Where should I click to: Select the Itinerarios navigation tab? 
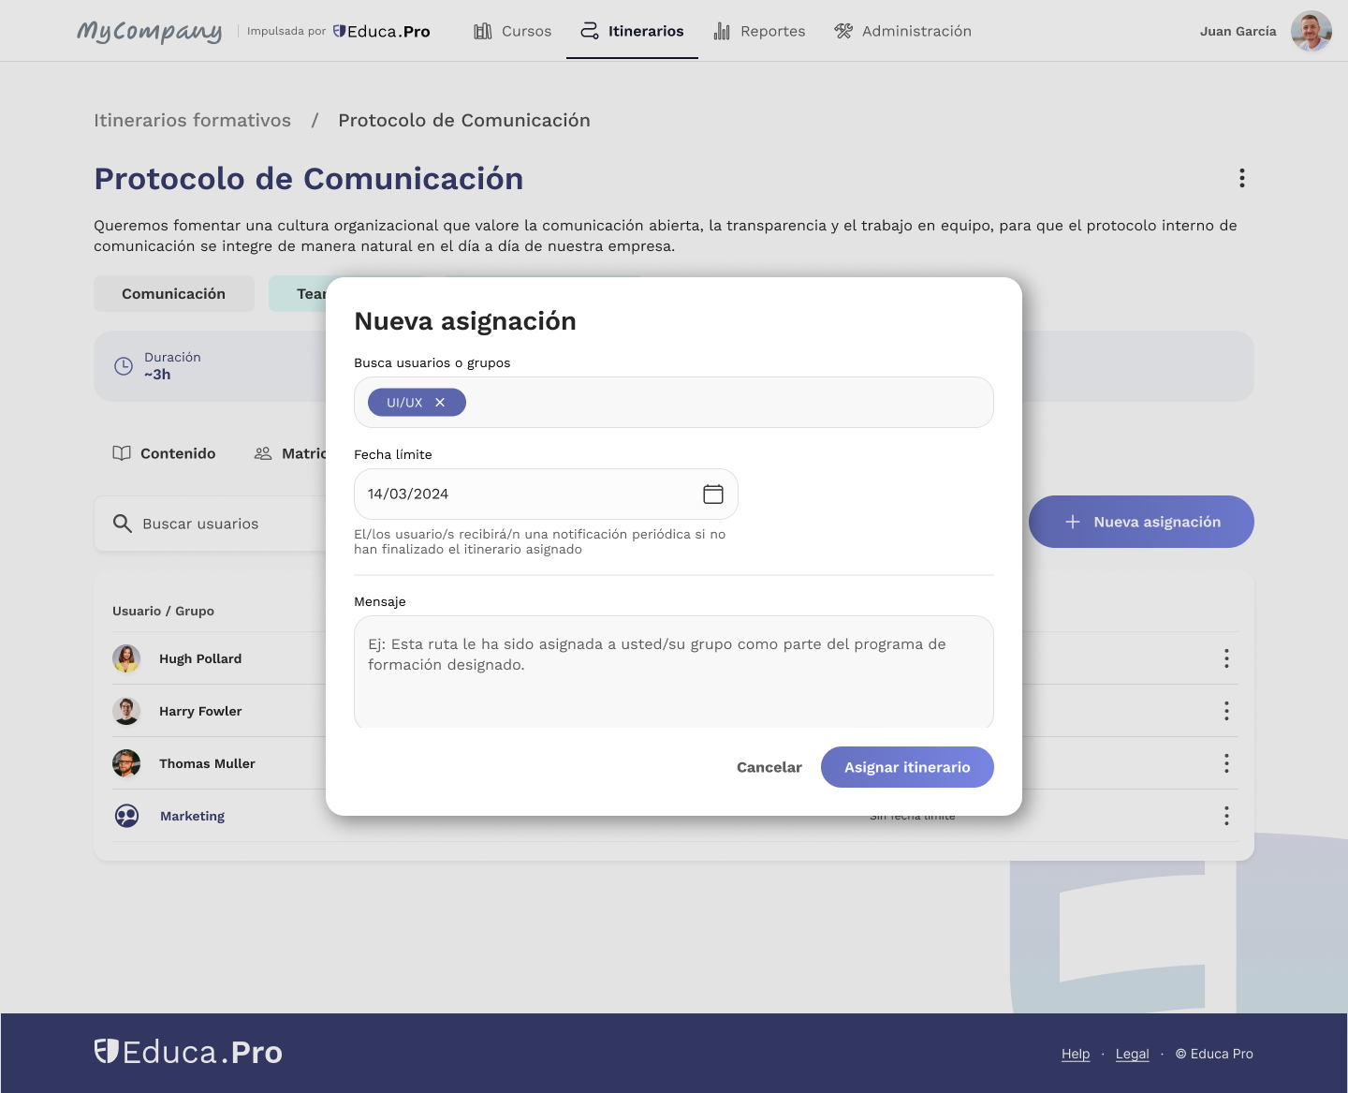click(632, 31)
